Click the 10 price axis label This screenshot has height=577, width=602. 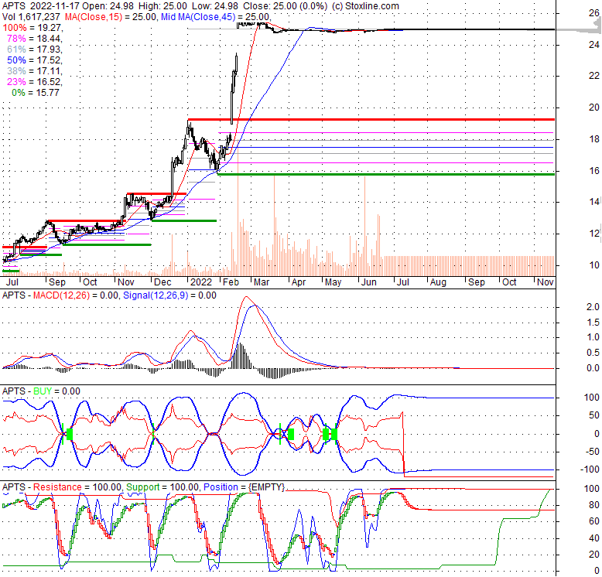coord(594,265)
